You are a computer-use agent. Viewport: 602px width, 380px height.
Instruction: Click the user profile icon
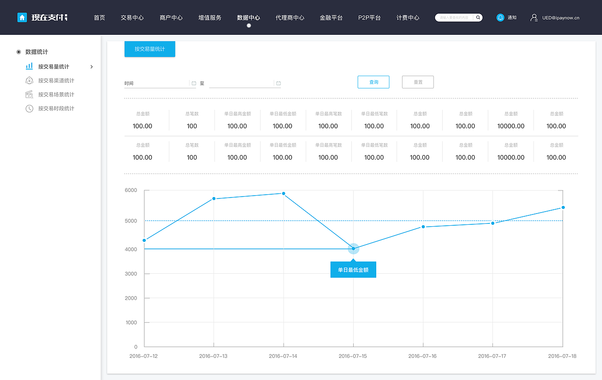[x=534, y=17]
